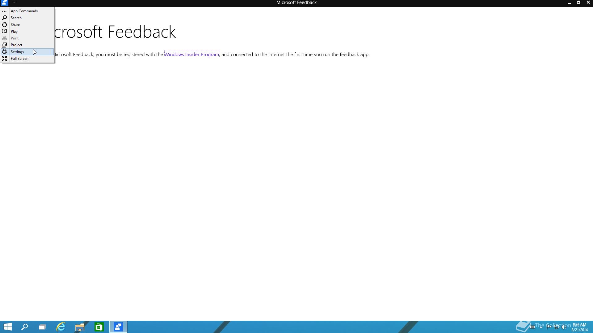Screen dimensions: 593x333
Task: Choose Full Screen in the app menu
Action: coord(27,59)
